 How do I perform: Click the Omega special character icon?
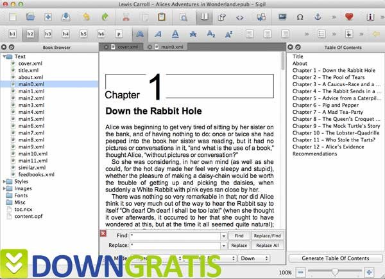300,17
